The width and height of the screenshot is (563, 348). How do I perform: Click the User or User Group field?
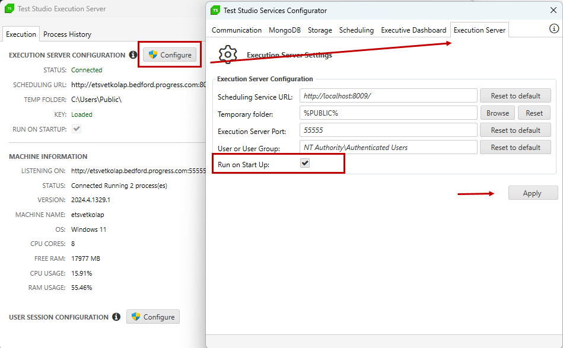[388, 148]
